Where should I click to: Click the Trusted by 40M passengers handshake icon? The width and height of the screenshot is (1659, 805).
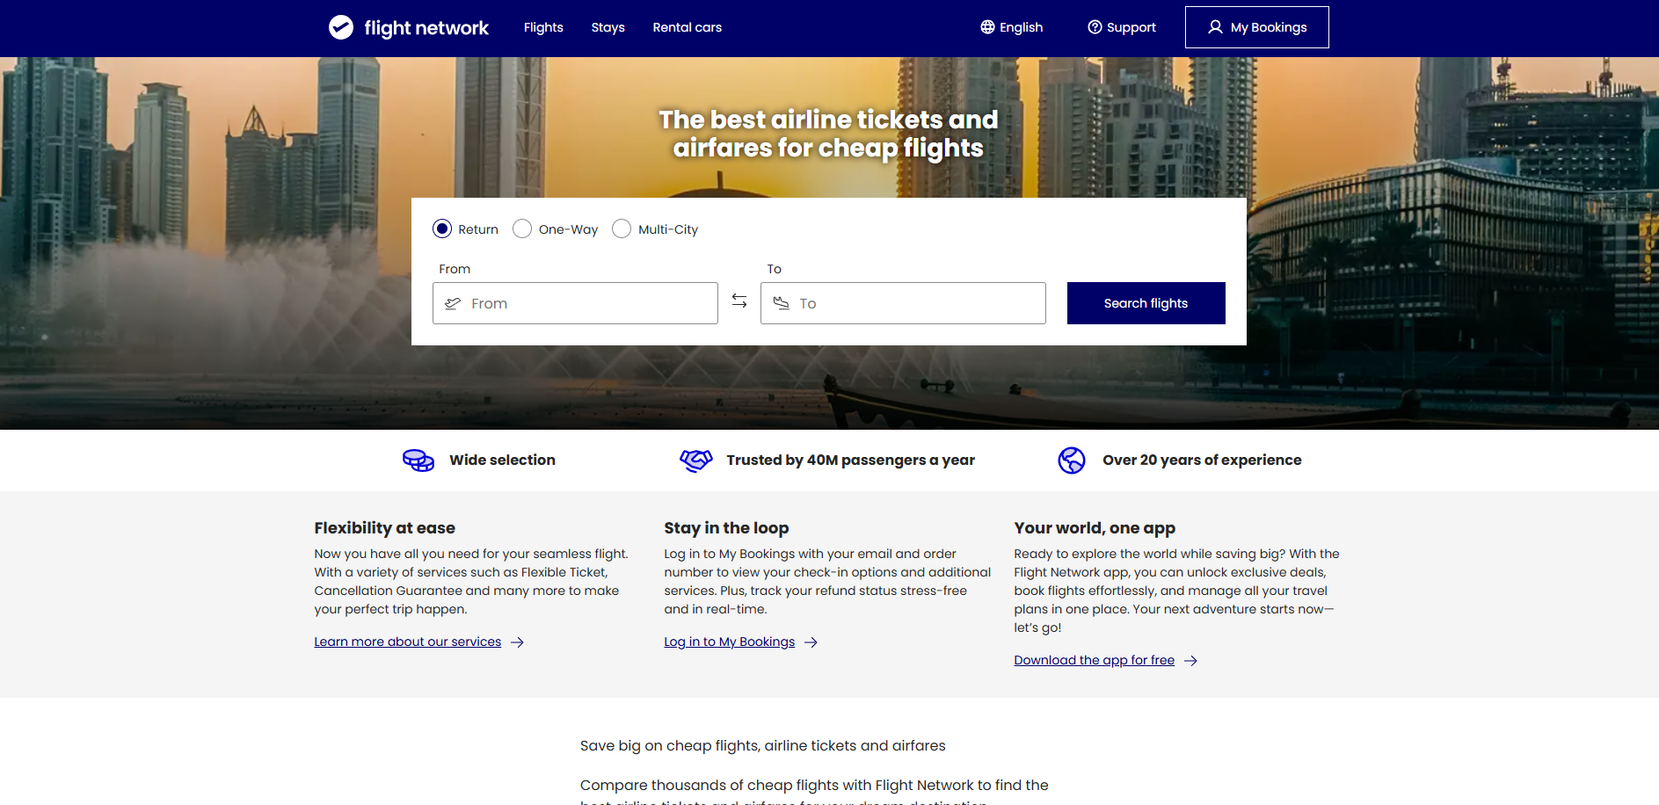coord(696,460)
